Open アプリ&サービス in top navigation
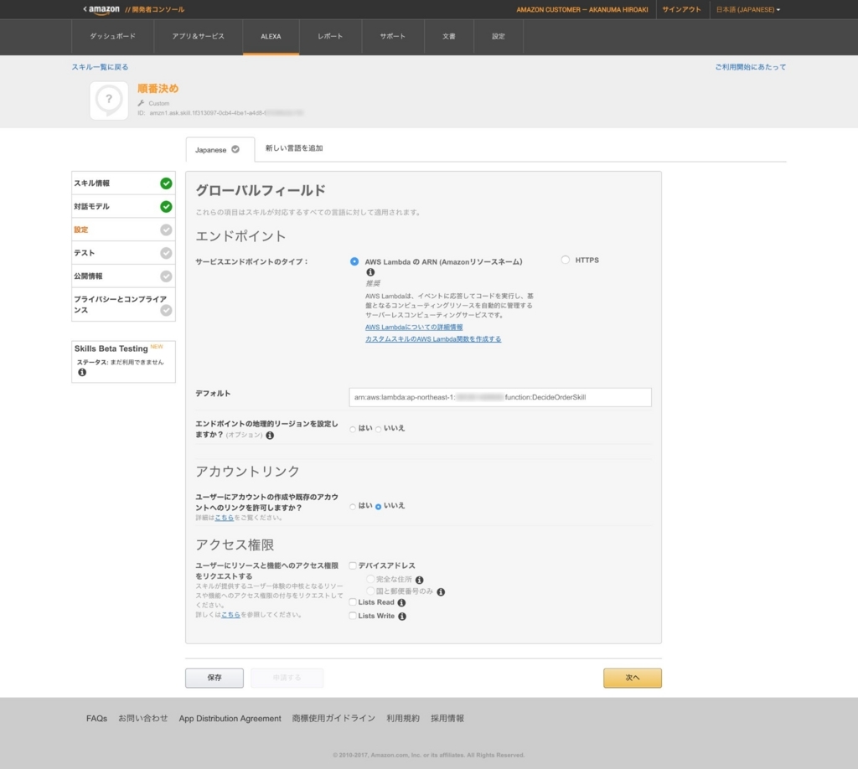The width and height of the screenshot is (858, 769). [198, 37]
